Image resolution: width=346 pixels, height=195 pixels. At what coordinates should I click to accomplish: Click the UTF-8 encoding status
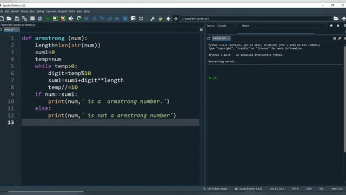(295, 189)
